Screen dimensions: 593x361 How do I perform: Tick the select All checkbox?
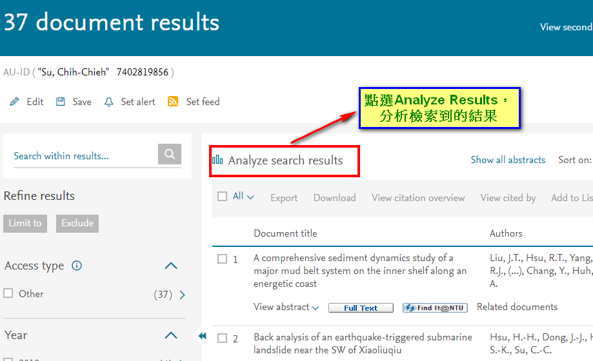[x=223, y=196]
